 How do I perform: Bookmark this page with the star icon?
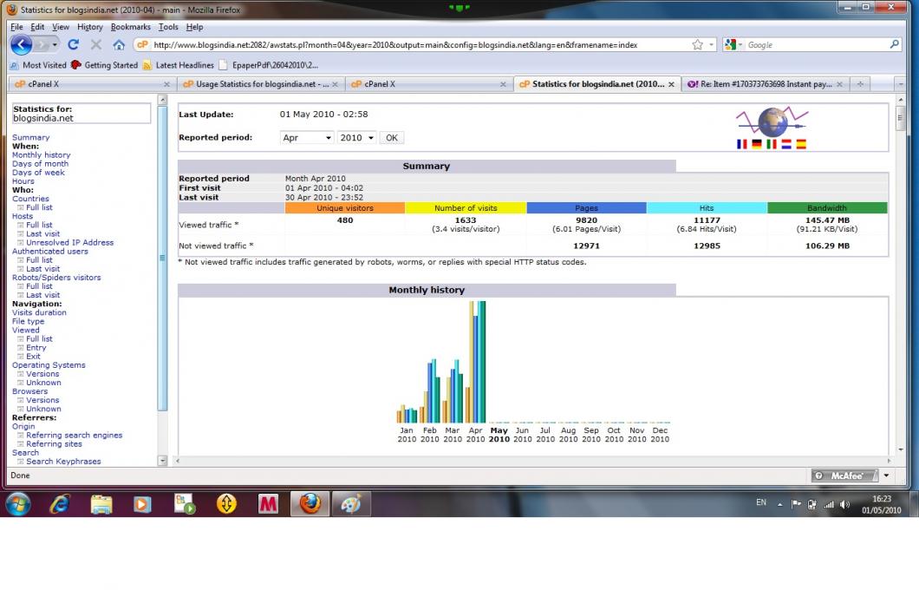pyautogui.click(x=698, y=45)
